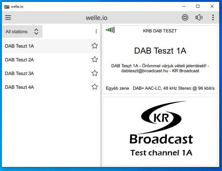The height and width of the screenshot is (171, 222).
Task: Open the station list three-dot menu
Action: coord(96,31)
